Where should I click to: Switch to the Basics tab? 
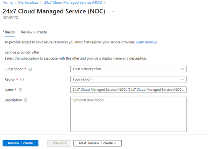pyautogui.click(x=9, y=32)
